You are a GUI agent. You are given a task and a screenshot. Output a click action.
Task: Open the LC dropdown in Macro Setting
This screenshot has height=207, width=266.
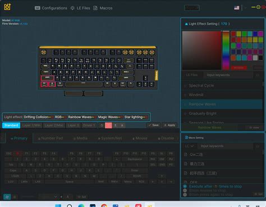click(x=189, y=146)
